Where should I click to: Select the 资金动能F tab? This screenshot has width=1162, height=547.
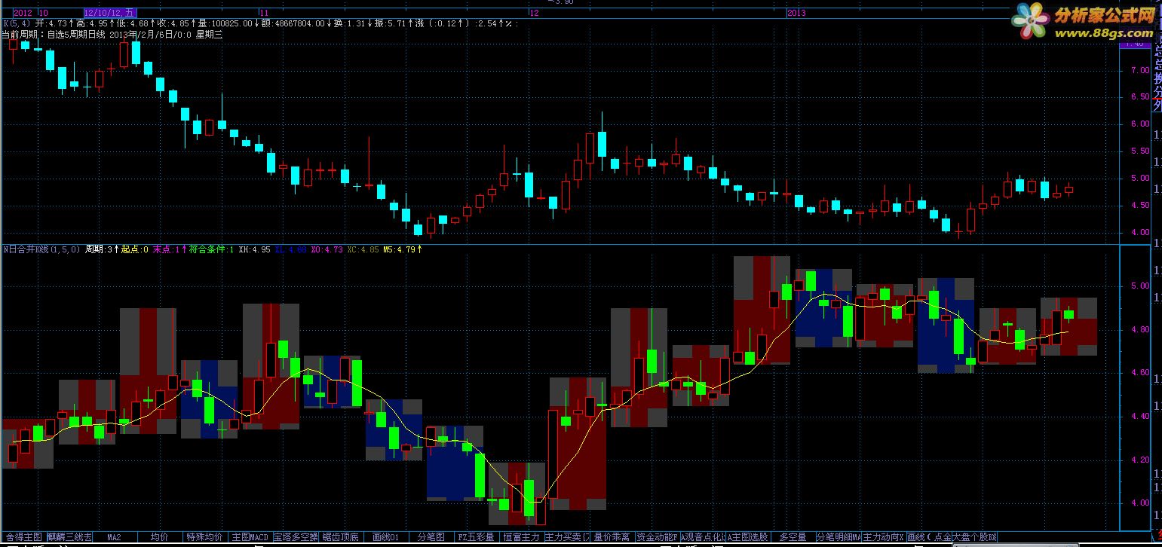(x=658, y=537)
